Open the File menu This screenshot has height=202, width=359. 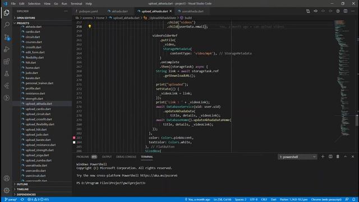[x=13, y=4]
